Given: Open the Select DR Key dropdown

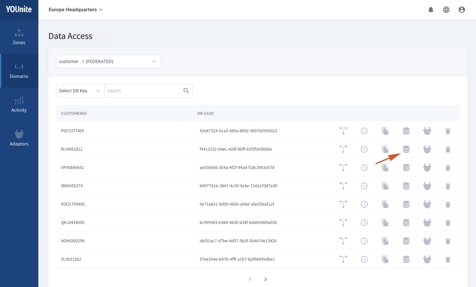Looking at the screenshot, I should 80,91.
